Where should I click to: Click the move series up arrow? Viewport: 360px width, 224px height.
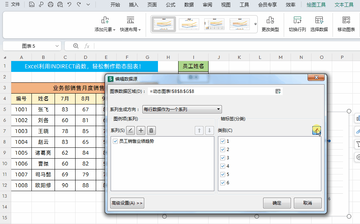(x=199, y=130)
